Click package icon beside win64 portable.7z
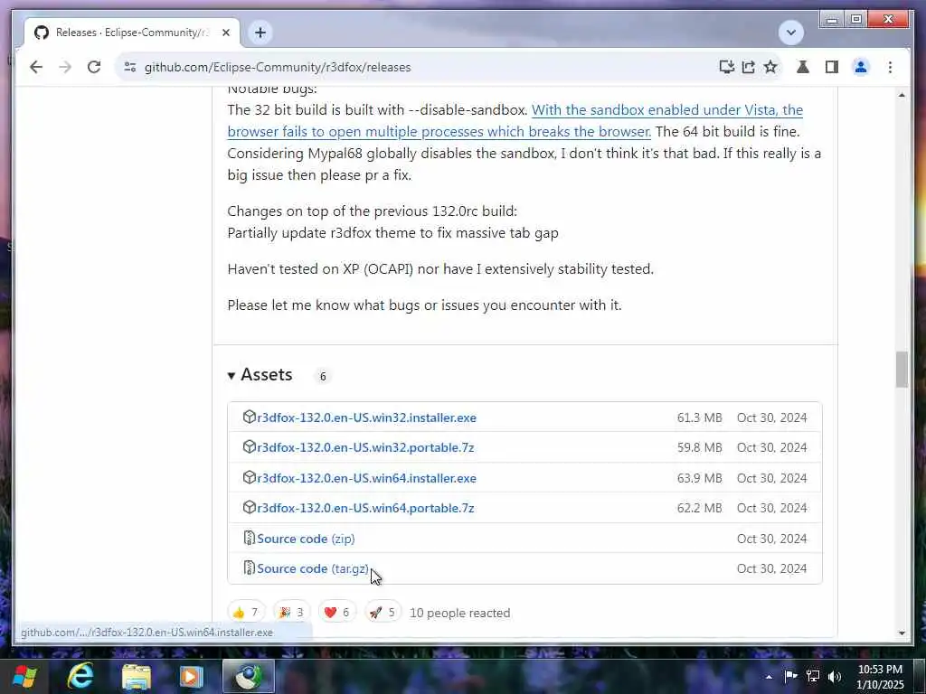The width and height of the screenshot is (926, 694). tap(250, 508)
